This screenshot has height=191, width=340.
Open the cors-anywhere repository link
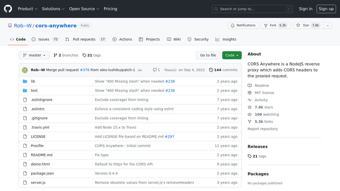[56, 25]
